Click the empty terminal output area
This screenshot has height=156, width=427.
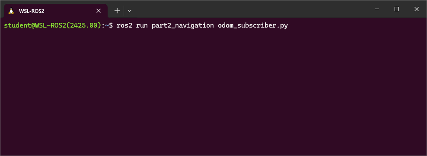[x=213, y=92]
